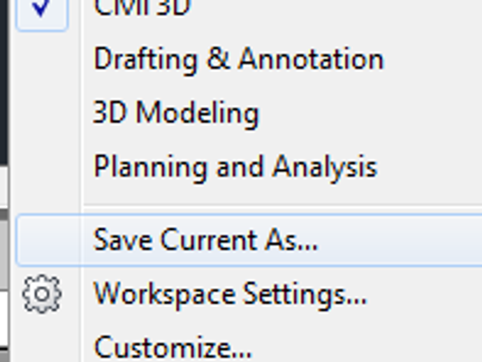Click Save Current As... menu entry

[x=205, y=240]
